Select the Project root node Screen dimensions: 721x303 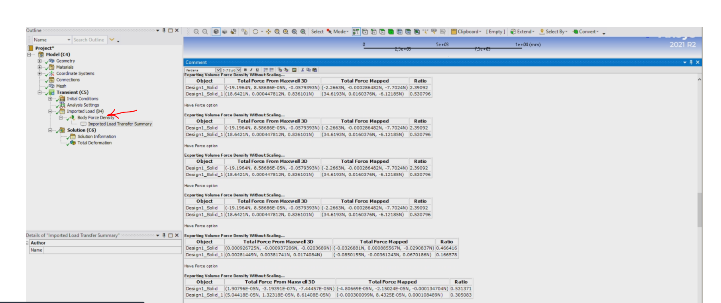(44, 48)
